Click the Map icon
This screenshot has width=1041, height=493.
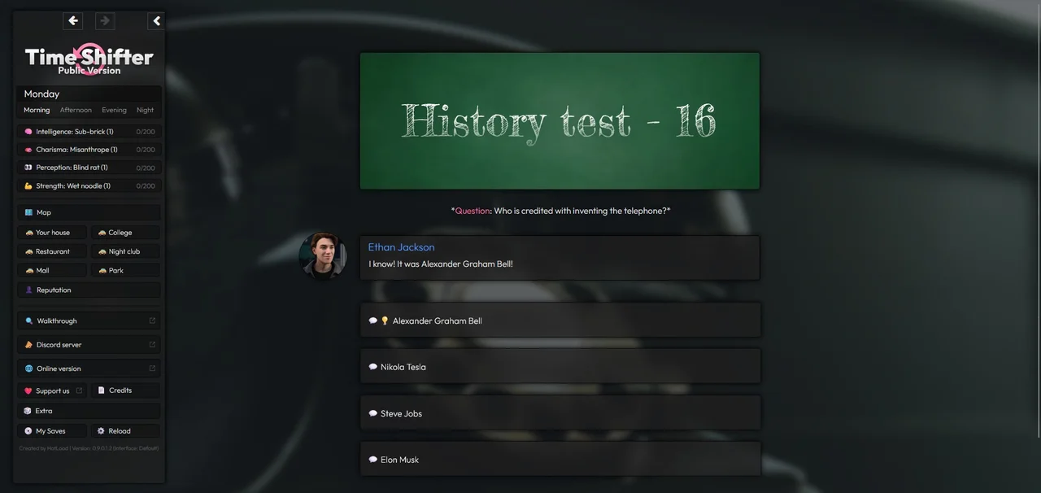[x=28, y=212]
